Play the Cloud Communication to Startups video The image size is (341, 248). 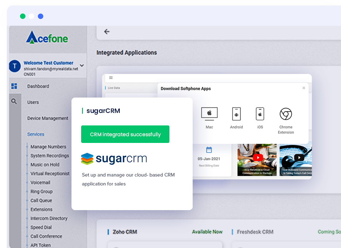258,157
